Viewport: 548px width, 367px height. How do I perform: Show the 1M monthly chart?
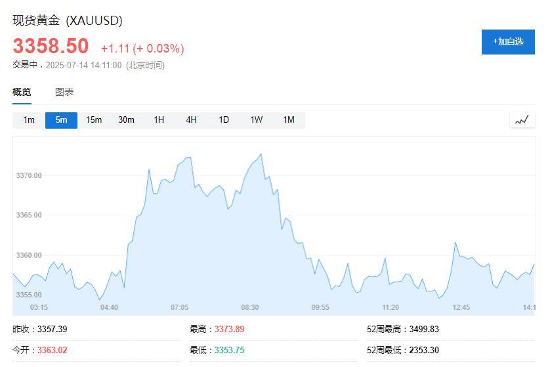click(x=289, y=120)
